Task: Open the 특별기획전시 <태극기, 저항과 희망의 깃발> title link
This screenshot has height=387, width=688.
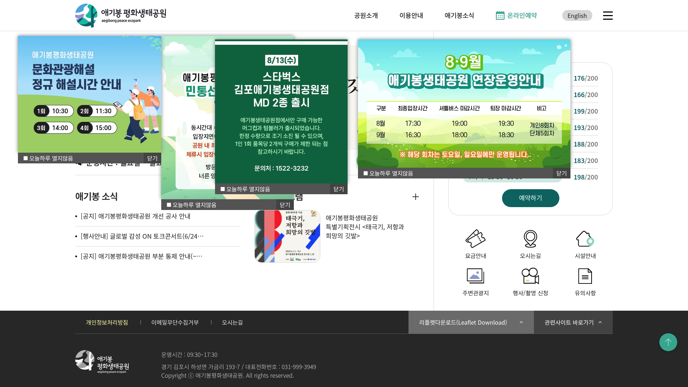Action: [365, 227]
